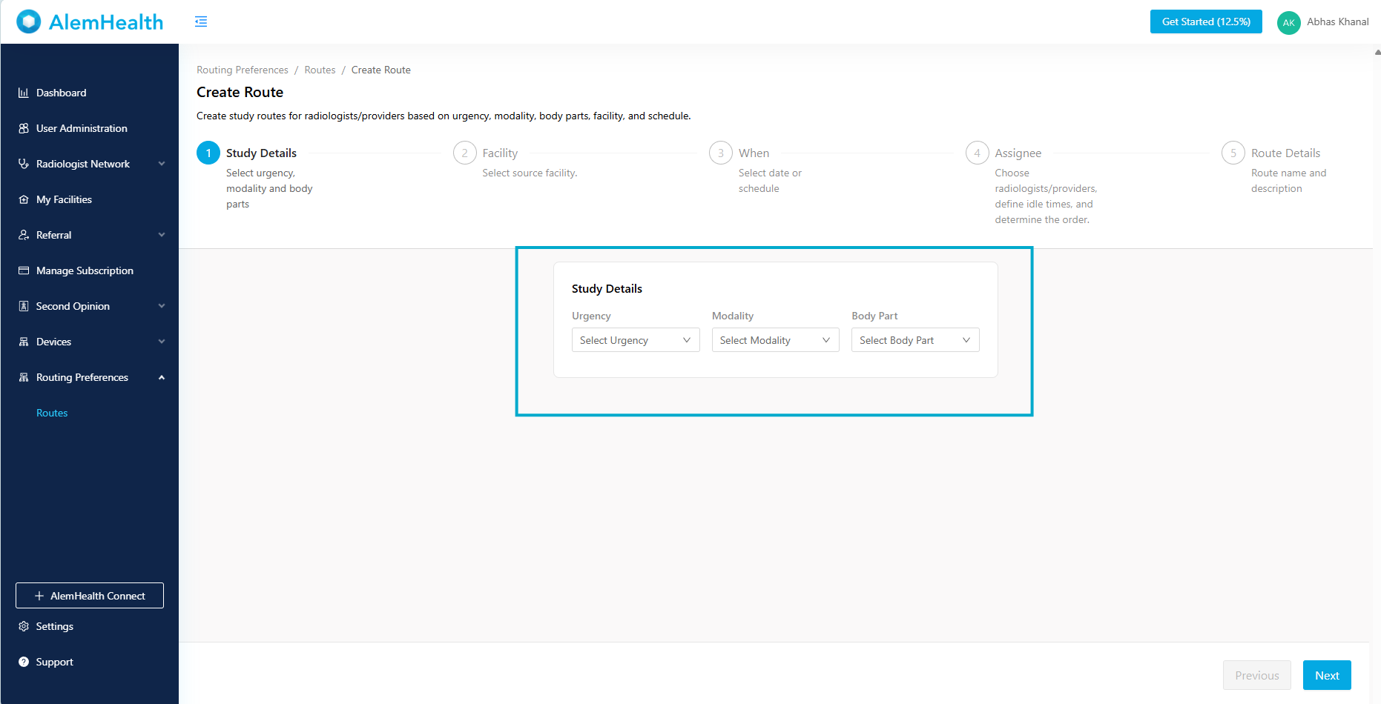Expand Radiologist Network chevron
1381x704 pixels.
tap(162, 164)
